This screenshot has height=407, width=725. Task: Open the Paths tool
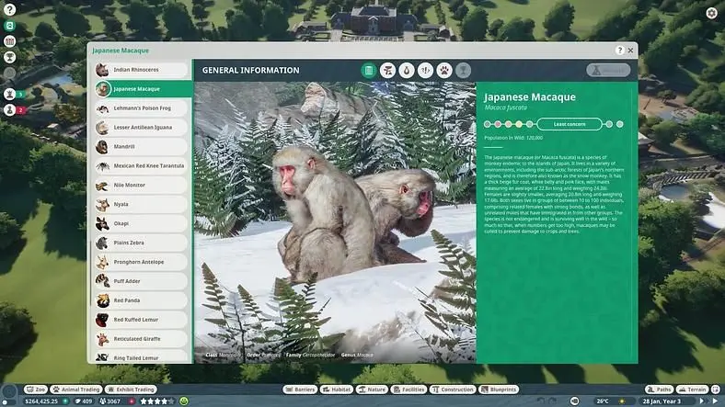click(660, 390)
